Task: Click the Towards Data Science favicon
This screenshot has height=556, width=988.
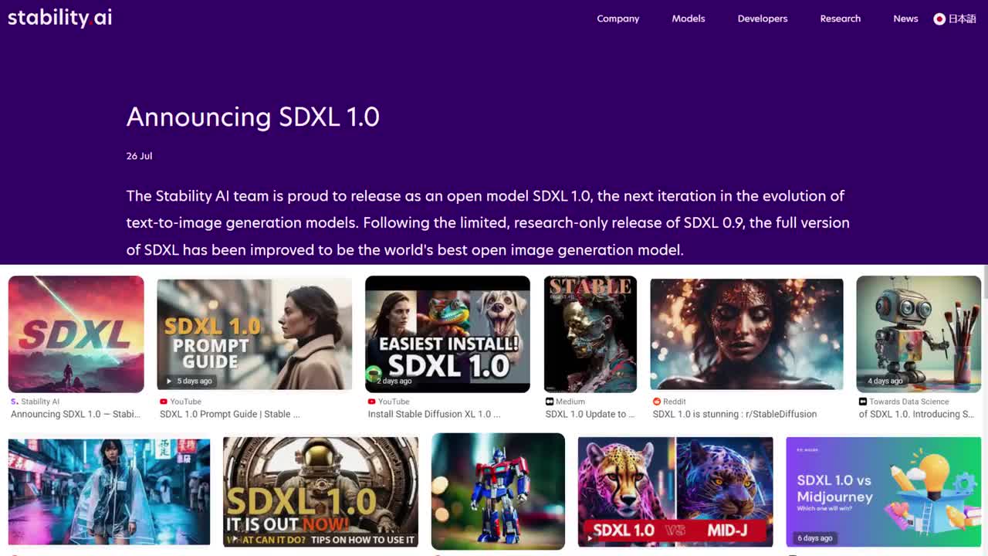Action: 863,402
